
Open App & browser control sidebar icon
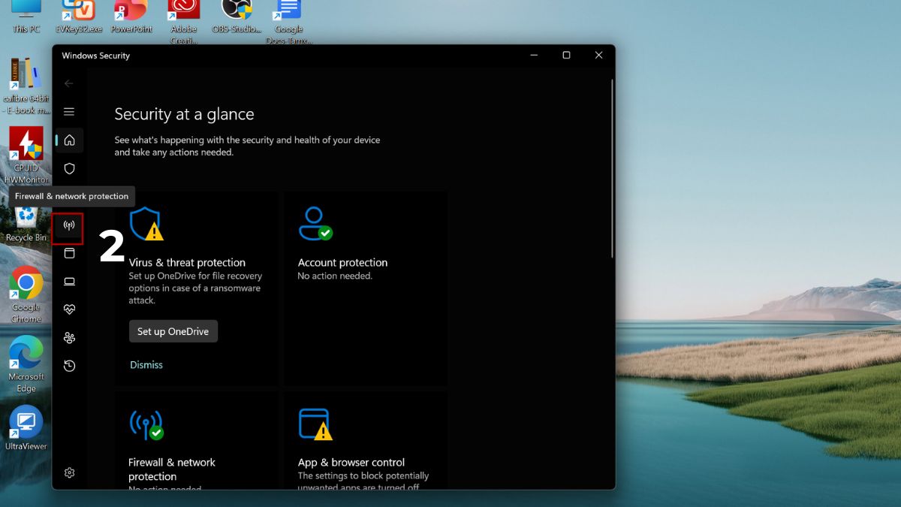pos(69,253)
